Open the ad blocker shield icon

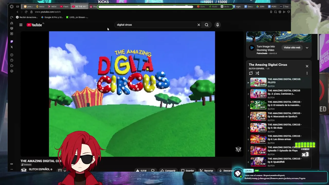[280, 12]
